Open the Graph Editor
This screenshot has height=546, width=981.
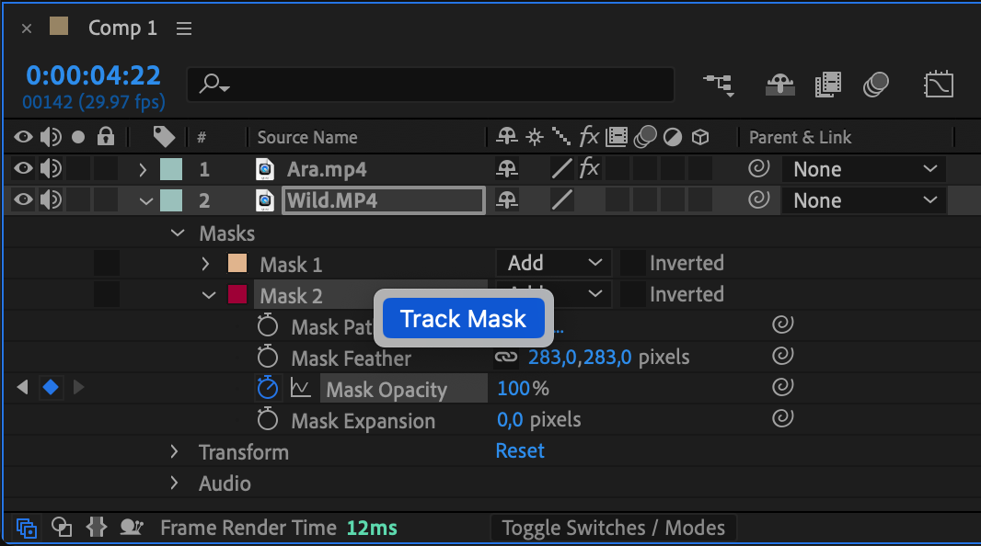pyautogui.click(x=938, y=85)
